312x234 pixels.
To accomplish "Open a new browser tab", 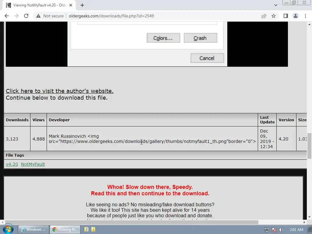I will pos(82,5).
